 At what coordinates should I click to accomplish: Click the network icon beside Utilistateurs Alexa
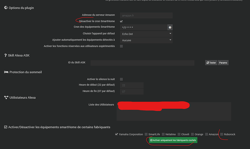point(6,98)
